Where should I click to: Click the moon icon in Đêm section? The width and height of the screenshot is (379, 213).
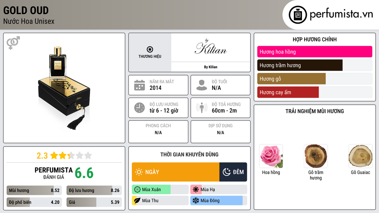pyautogui.click(x=227, y=172)
